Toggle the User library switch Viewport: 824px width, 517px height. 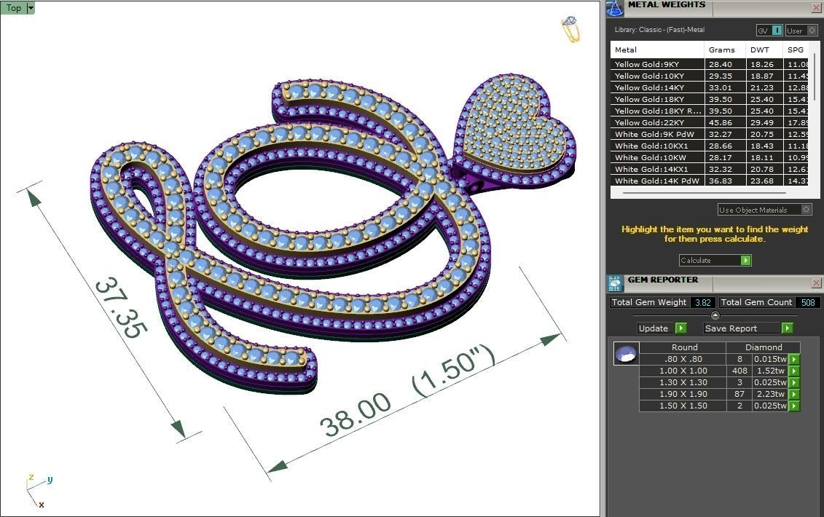801,31
